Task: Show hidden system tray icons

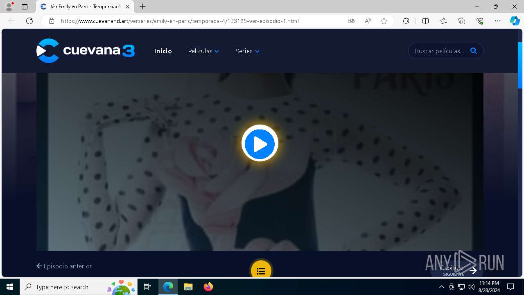Action: [441, 287]
